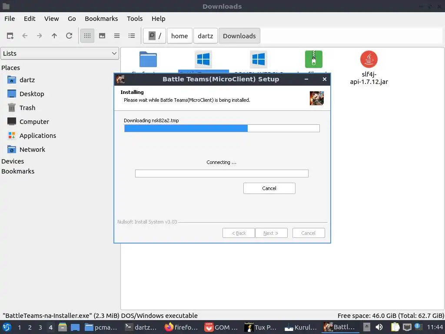The image size is (445, 334).
Task: Open the Go menu
Action: click(x=72, y=19)
